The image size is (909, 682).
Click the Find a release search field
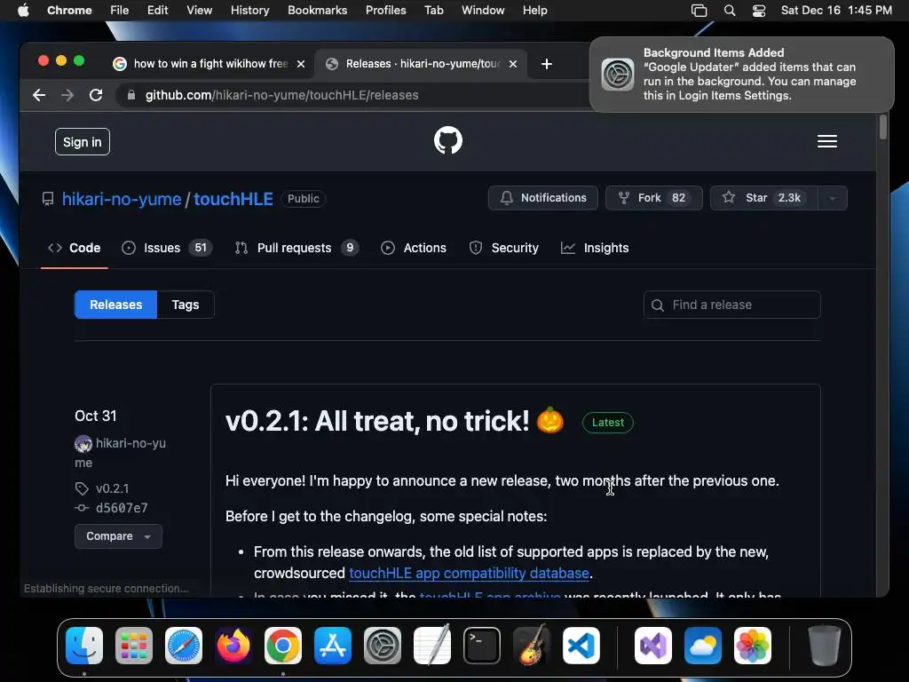(732, 305)
